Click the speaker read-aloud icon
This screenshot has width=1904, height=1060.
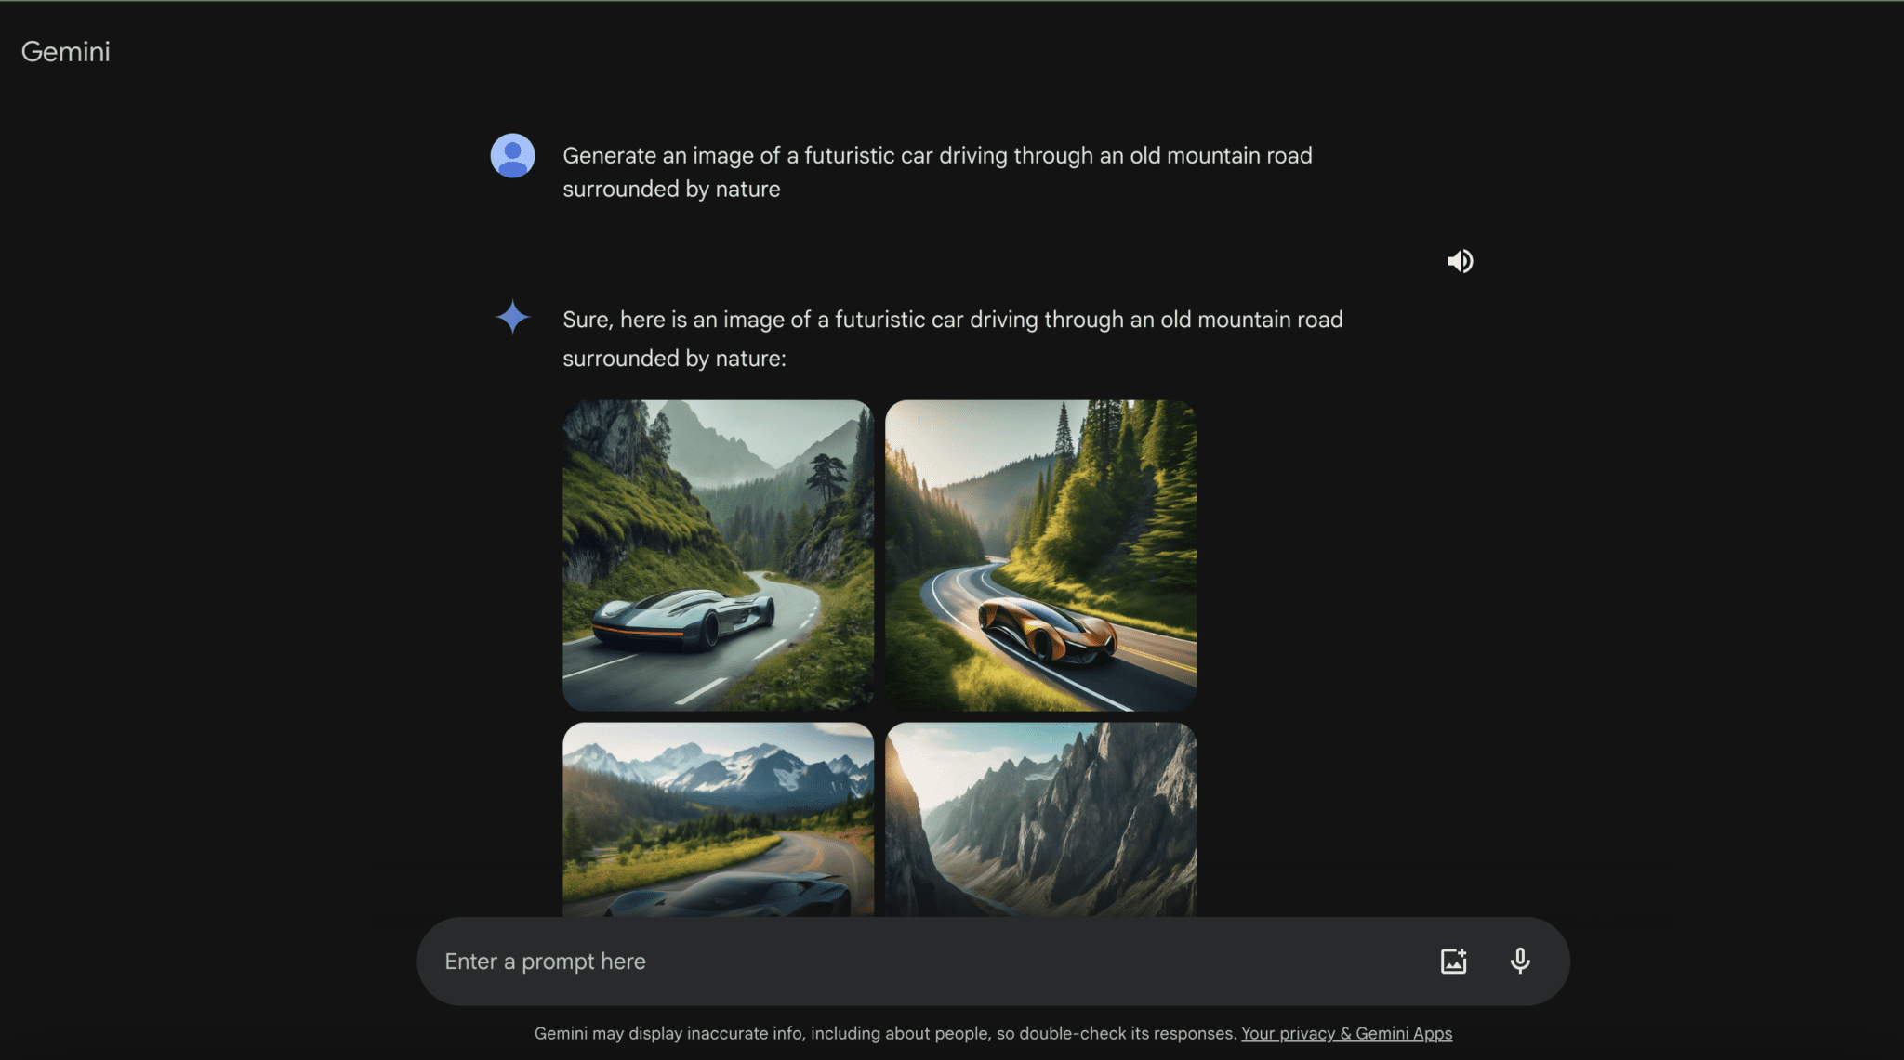tap(1460, 261)
